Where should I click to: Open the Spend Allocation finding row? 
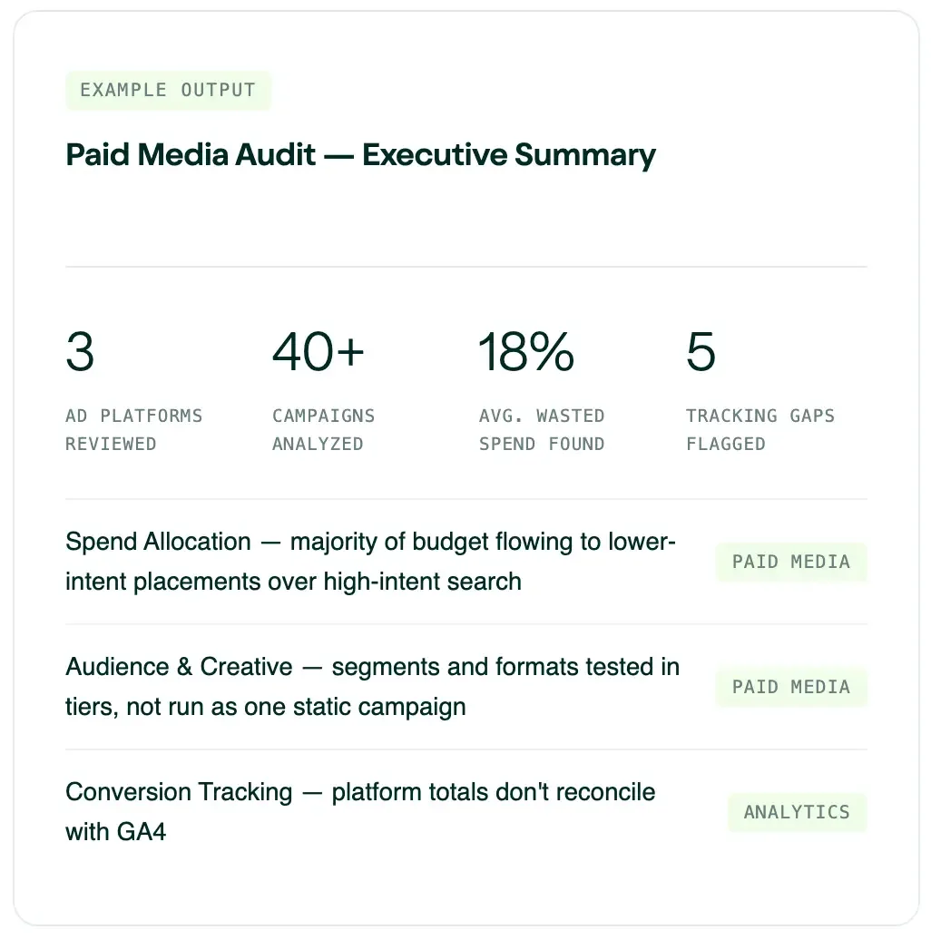coord(465,562)
